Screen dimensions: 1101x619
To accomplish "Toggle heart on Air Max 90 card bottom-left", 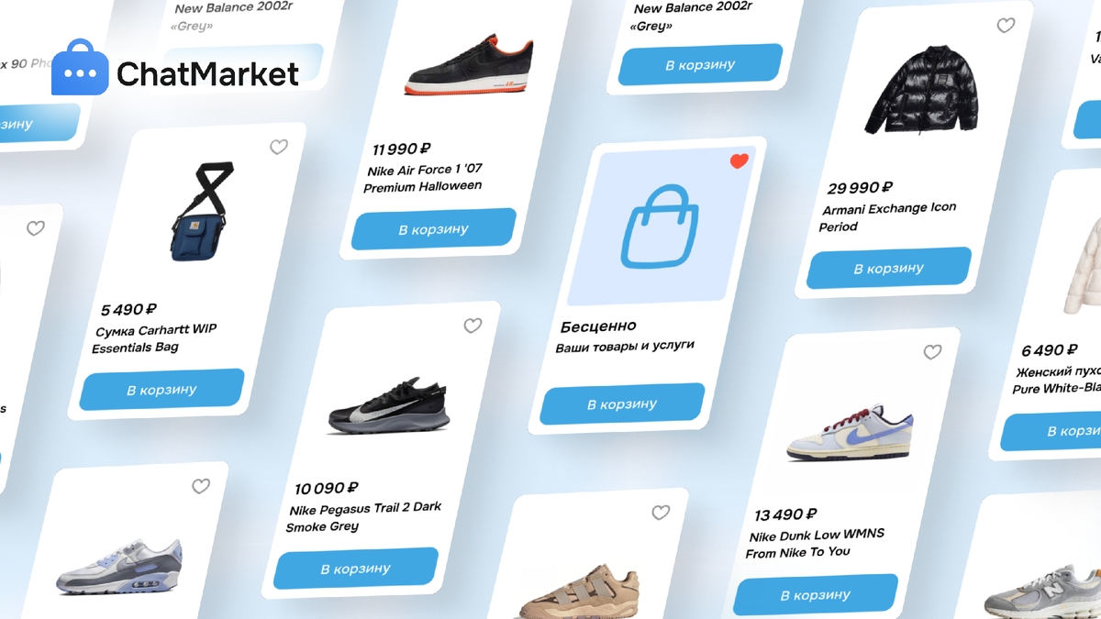I will click(x=201, y=486).
